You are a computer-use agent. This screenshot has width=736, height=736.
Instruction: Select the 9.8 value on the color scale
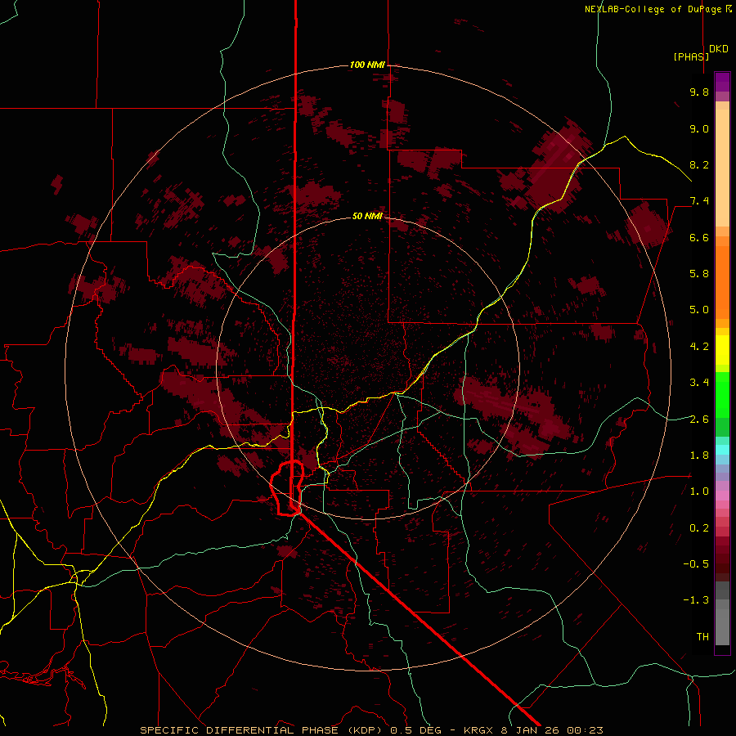(699, 92)
